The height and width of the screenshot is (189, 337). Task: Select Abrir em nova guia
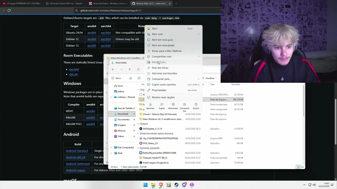point(173,40)
